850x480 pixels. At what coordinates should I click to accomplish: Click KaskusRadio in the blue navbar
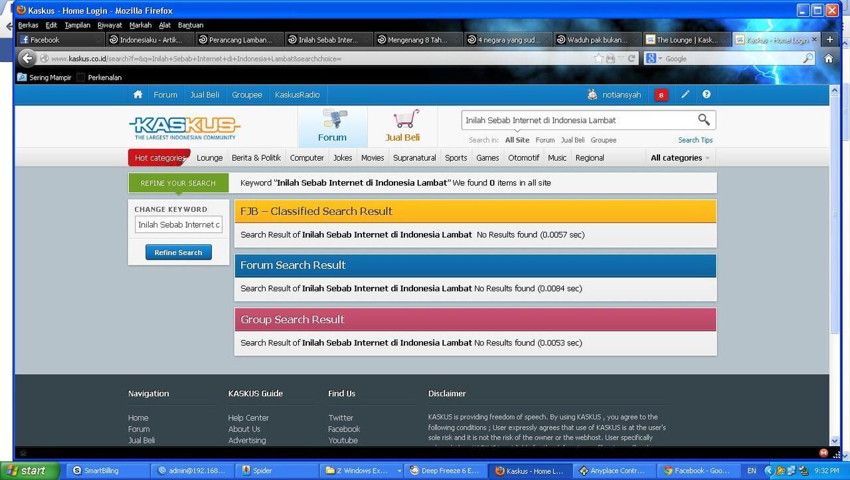coord(297,95)
